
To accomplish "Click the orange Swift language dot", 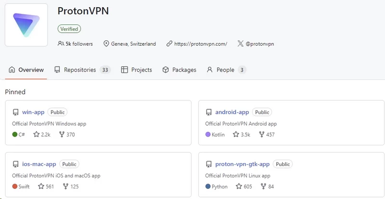I will pyautogui.click(x=15, y=186).
